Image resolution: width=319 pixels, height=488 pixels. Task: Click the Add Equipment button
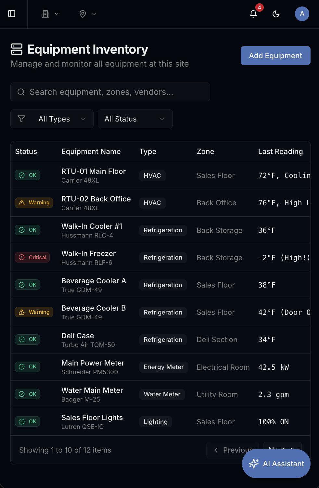click(275, 56)
